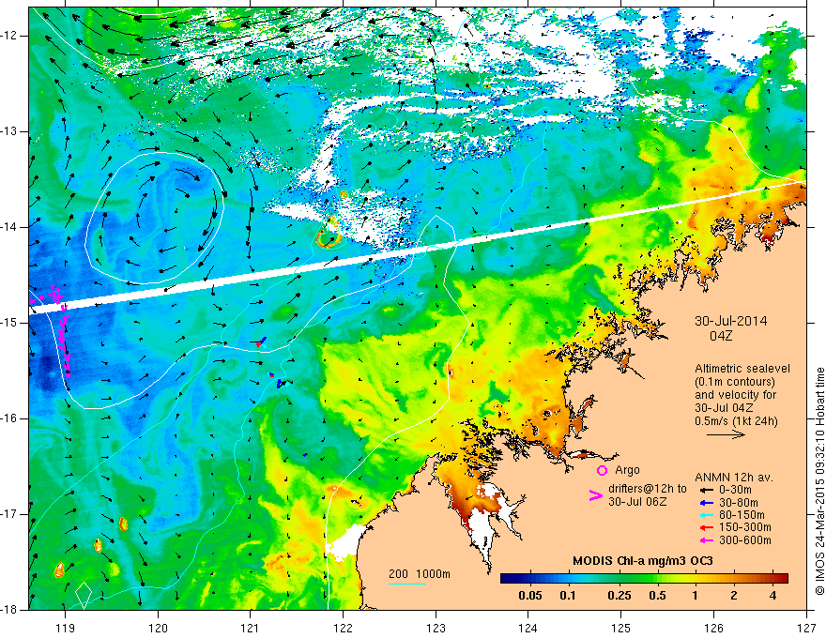The height and width of the screenshot is (638, 826).
Task: Select the black 0-30m arrow in legend
Action: 706,490
